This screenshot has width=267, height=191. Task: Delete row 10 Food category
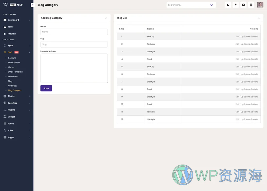coord(255,104)
